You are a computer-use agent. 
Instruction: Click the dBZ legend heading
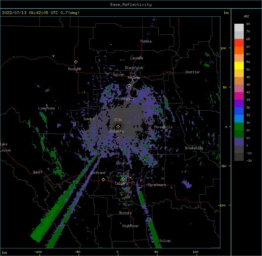(246, 16)
